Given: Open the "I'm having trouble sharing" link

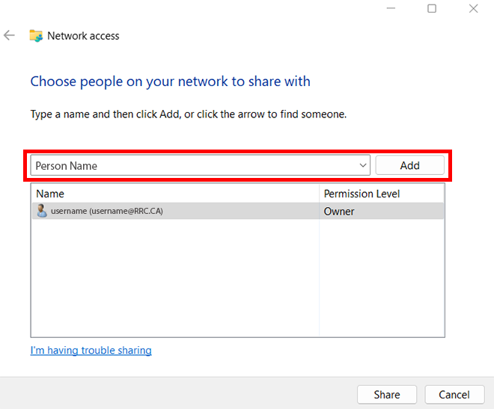Looking at the screenshot, I should pos(91,350).
